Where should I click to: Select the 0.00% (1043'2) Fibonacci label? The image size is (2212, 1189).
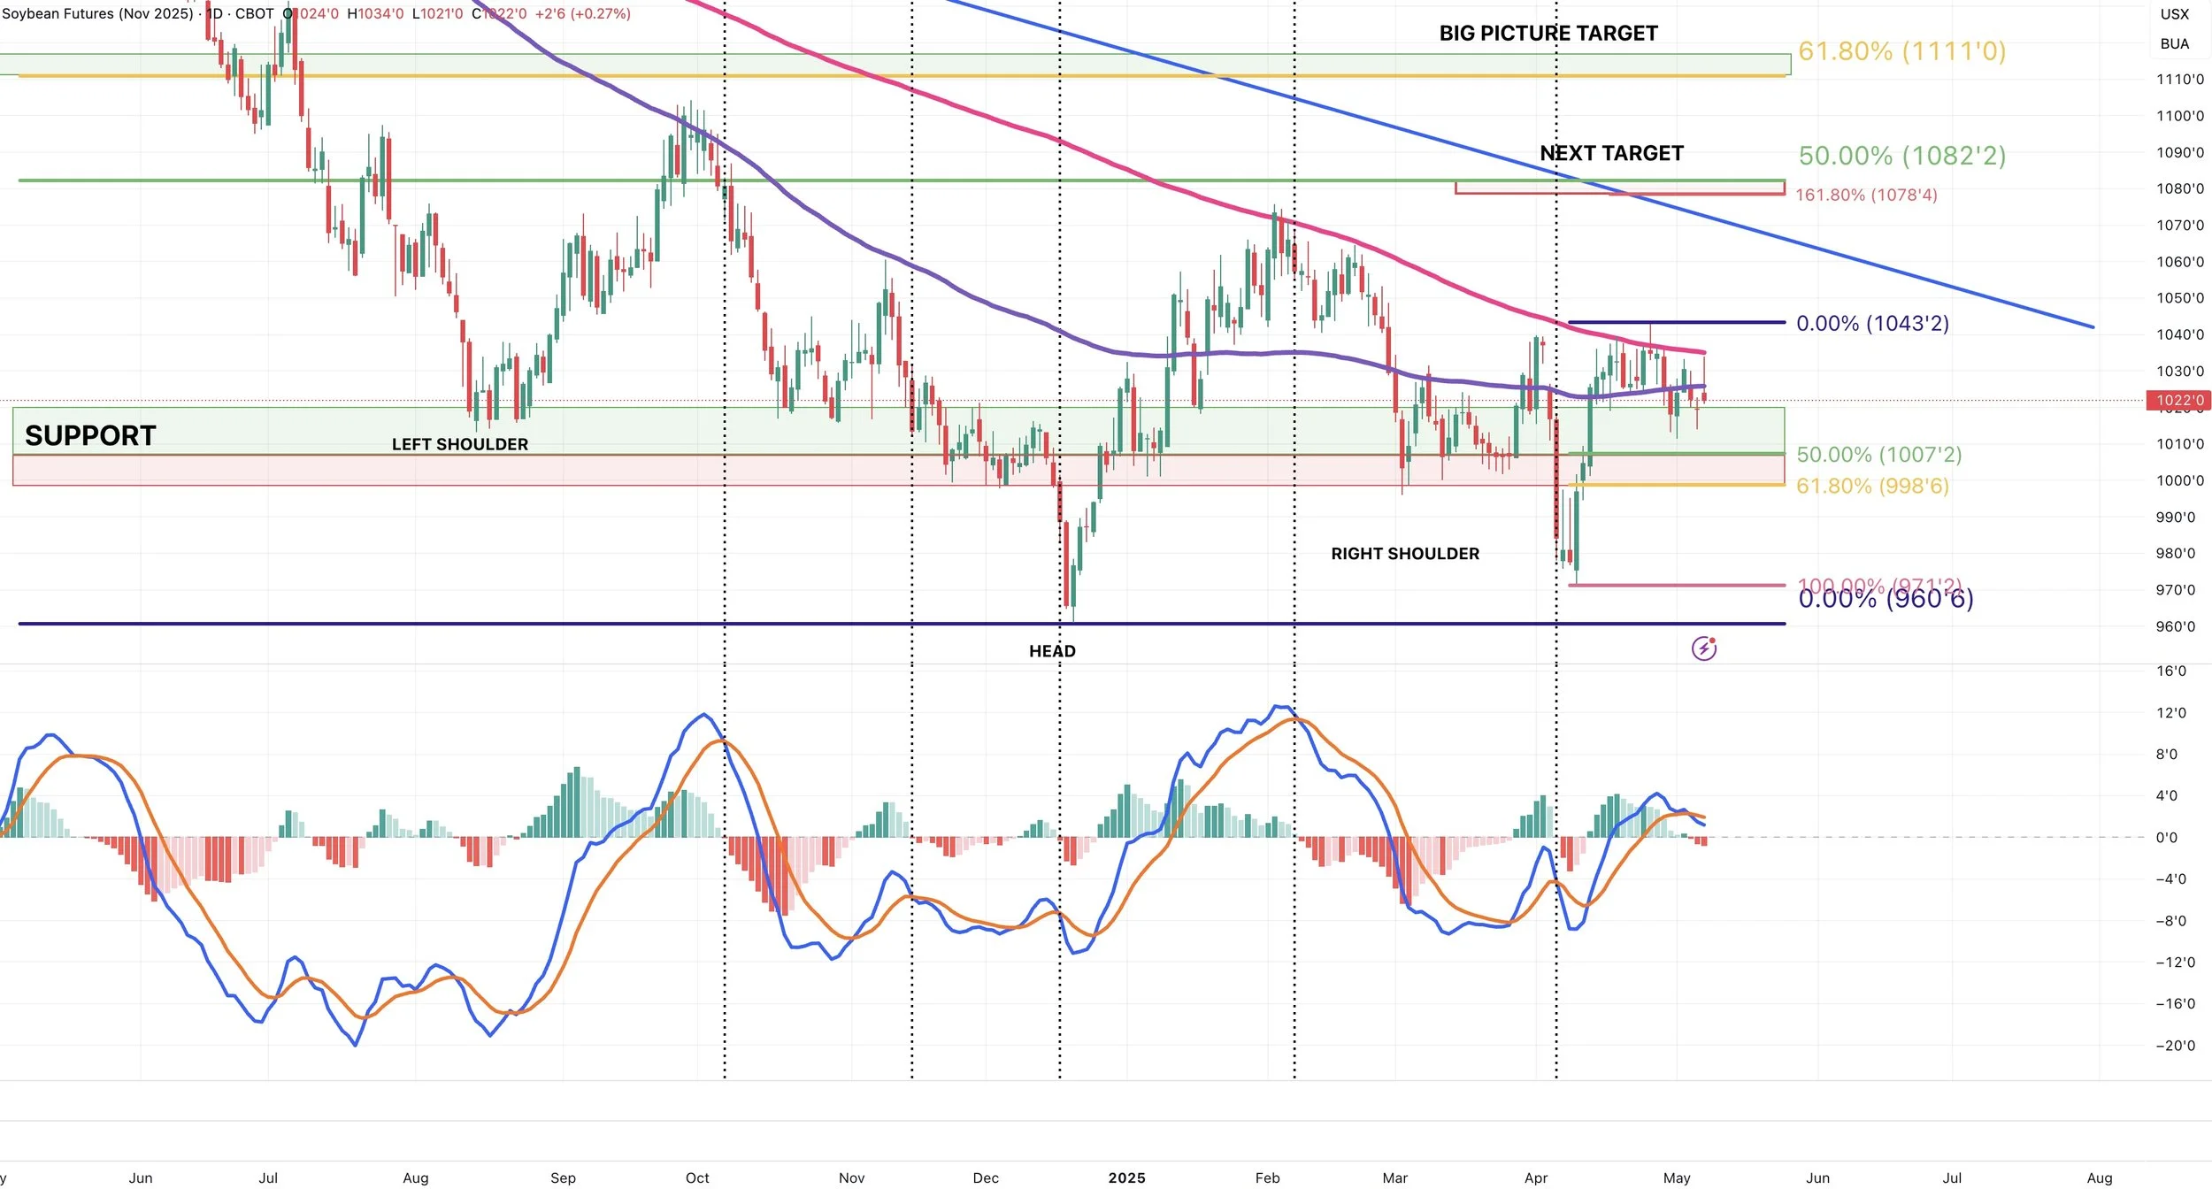click(1872, 323)
